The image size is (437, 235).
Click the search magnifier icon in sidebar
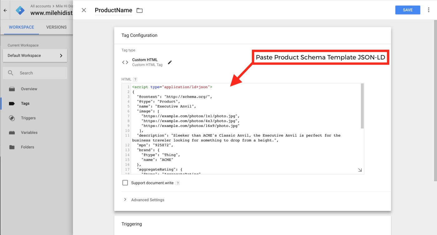point(11,73)
